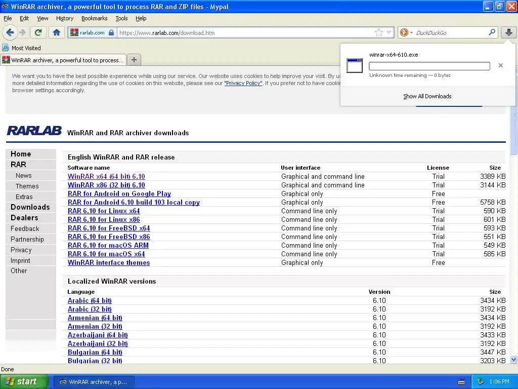The width and height of the screenshot is (518, 389).
Task: Open Downloads in the sidebar
Action: pyautogui.click(x=30, y=207)
